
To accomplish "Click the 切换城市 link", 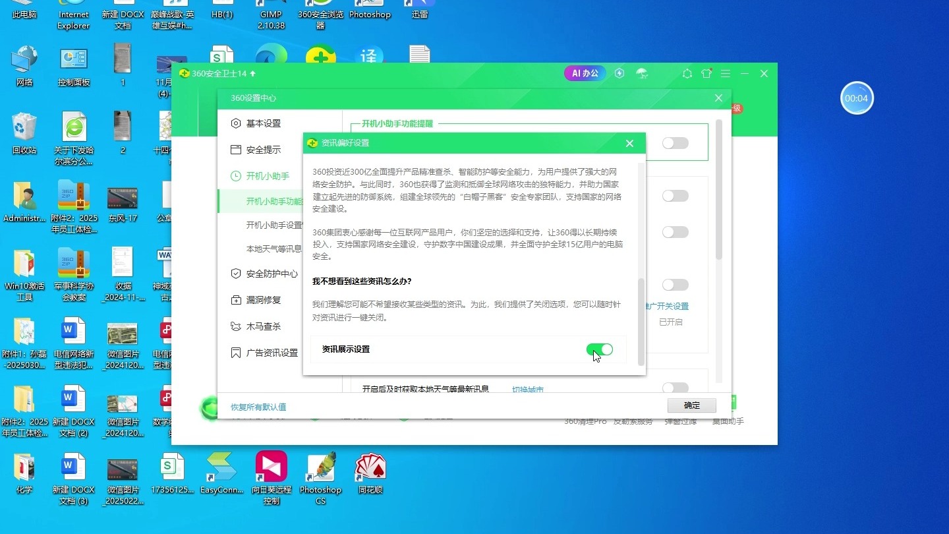I will (x=528, y=390).
